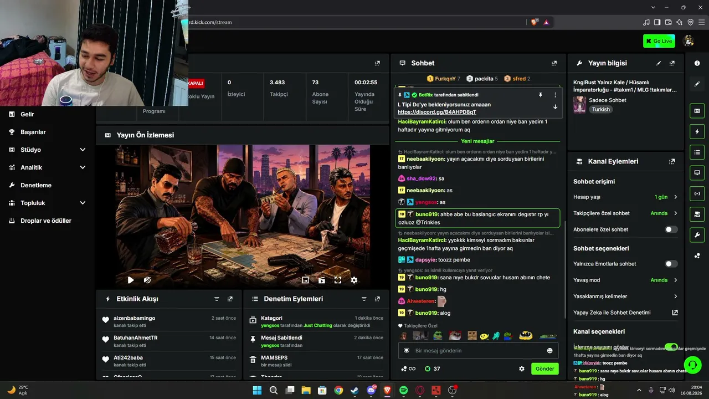Filter the Denetim Eylemleri list
Image resolution: width=709 pixels, height=399 pixels.
(364, 299)
